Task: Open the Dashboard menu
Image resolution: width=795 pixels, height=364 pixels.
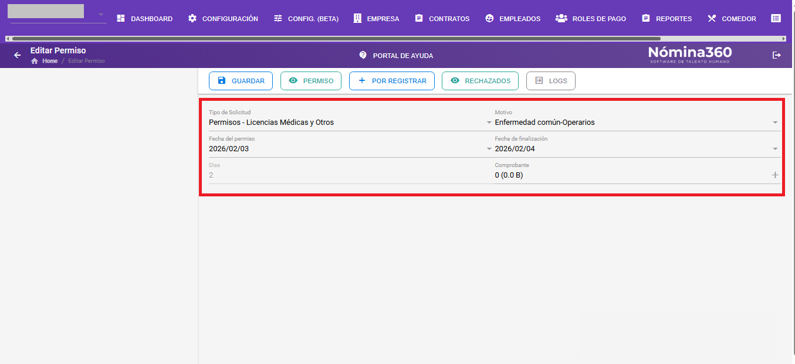Action: coord(144,18)
